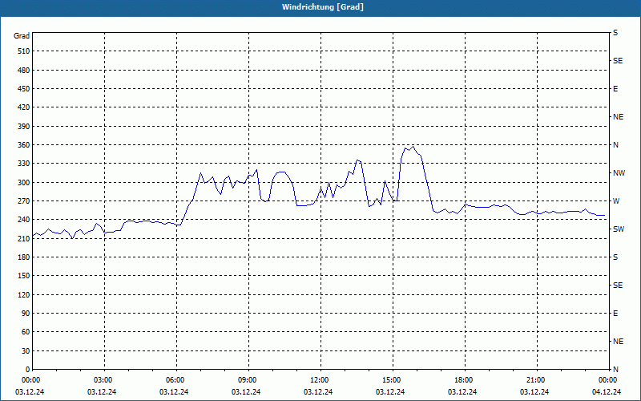Click the 06:00 time label on the x-axis
Image resolution: width=641 pixels, height=401 pixels.
(176, 380)
